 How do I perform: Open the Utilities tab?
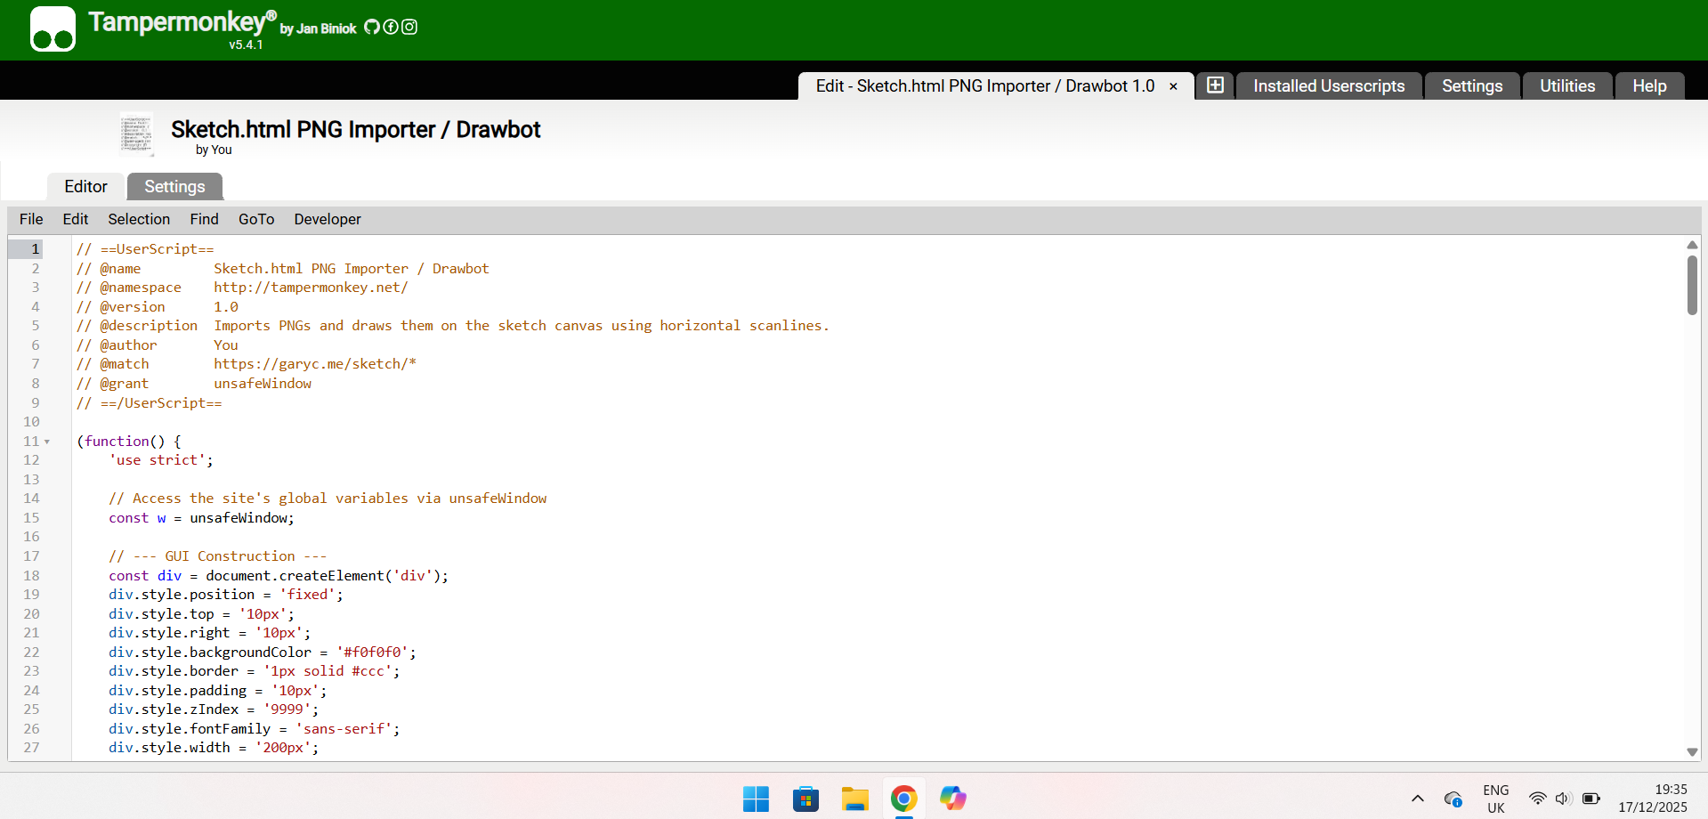tap(1566, 86)
